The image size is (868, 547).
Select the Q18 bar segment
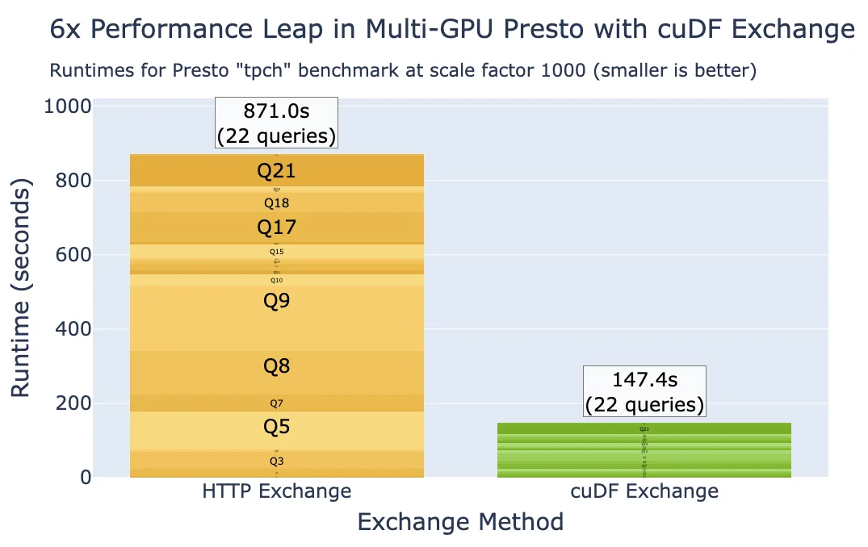pyautogui.click(x=276, y=203)
